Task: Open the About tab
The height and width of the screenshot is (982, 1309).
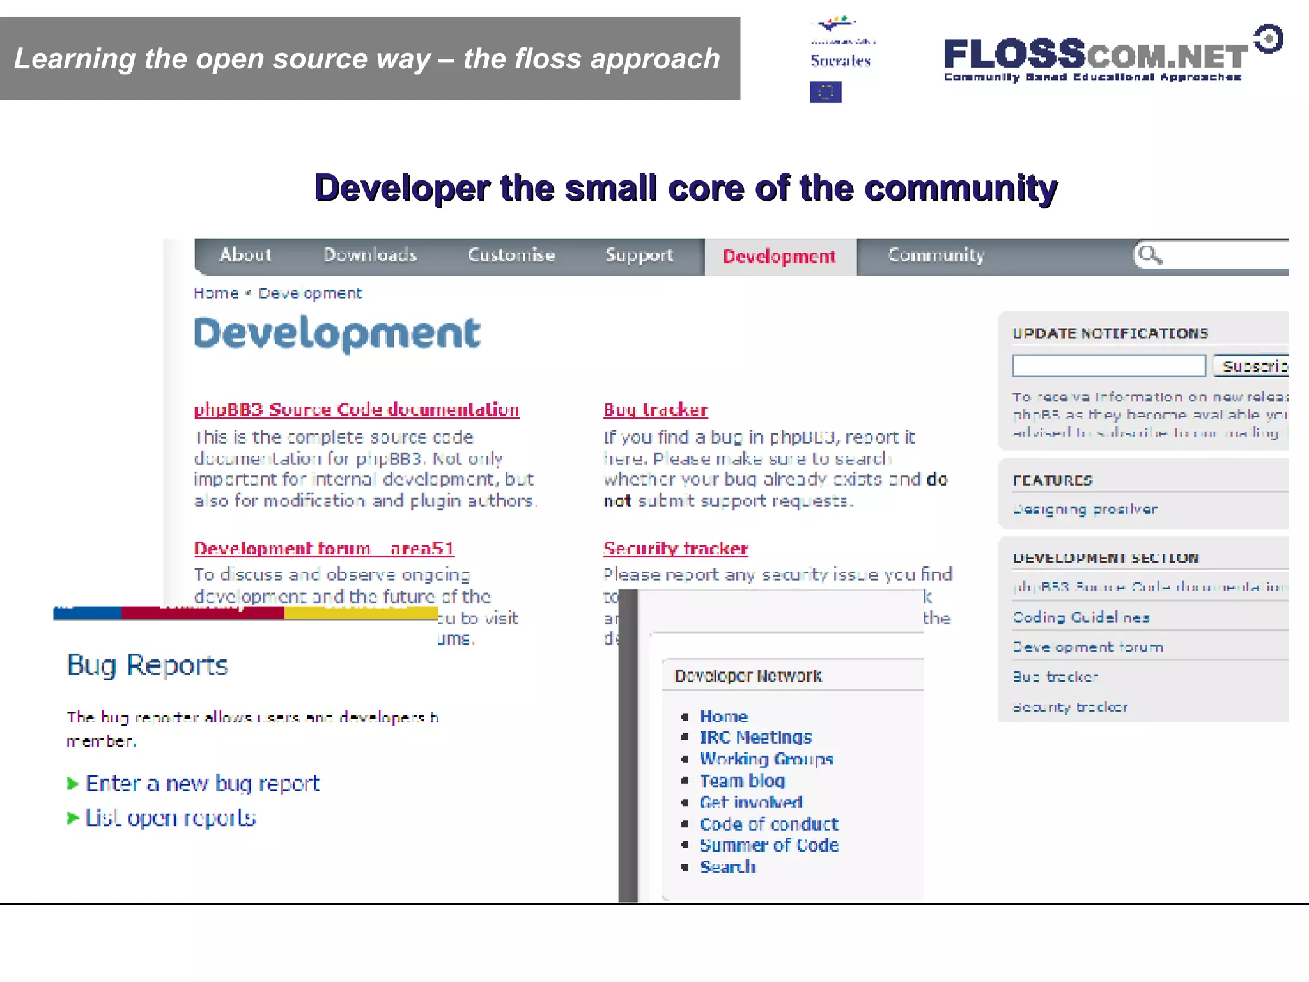Action: pyautogui.click(x=245, y=255)
